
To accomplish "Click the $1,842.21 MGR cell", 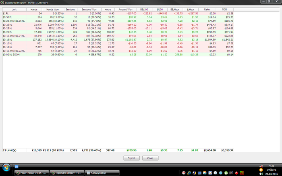I will point(228,40).
